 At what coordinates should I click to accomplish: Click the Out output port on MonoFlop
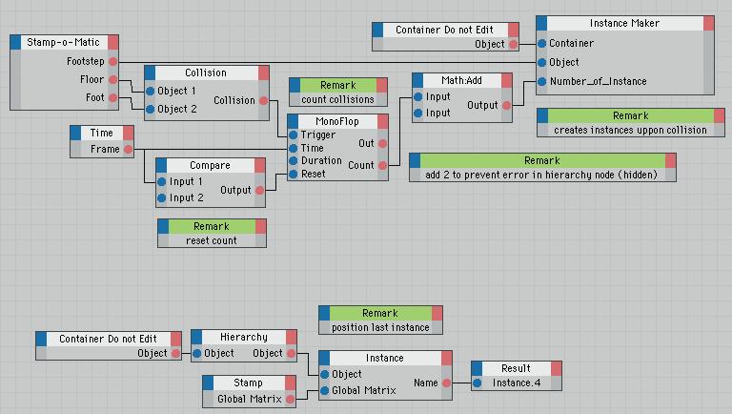tap(383, 143)
